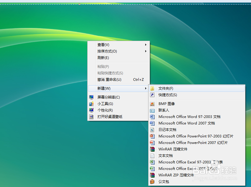Create a new 公文包
The image size is (251, 187).
(x=197, y=182)
